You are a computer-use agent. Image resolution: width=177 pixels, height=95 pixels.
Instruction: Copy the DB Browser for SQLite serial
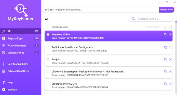(166, 84)
